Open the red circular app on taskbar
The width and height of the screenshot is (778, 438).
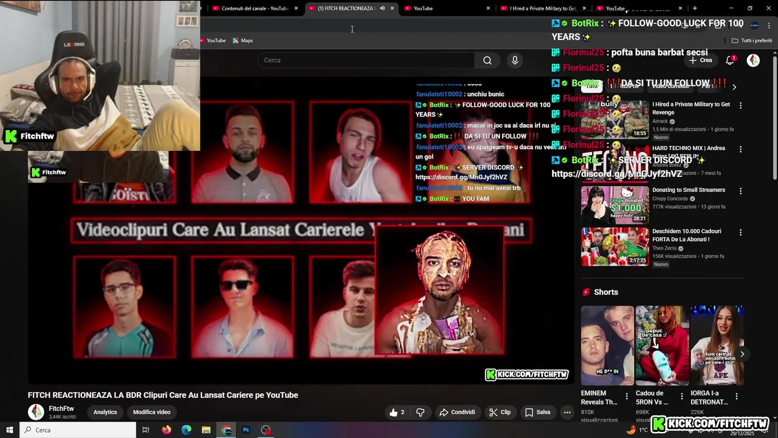(266, 430)
